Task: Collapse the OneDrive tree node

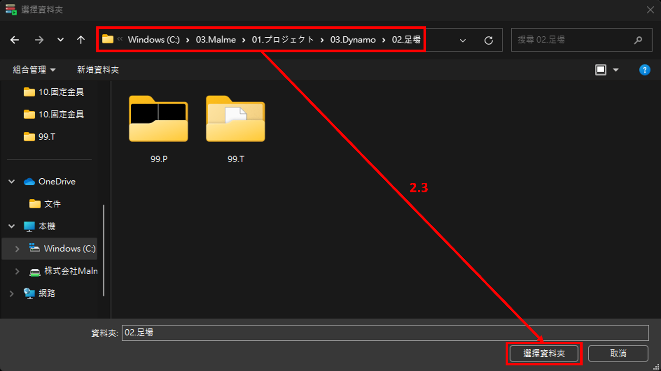Action: point(12,181)
